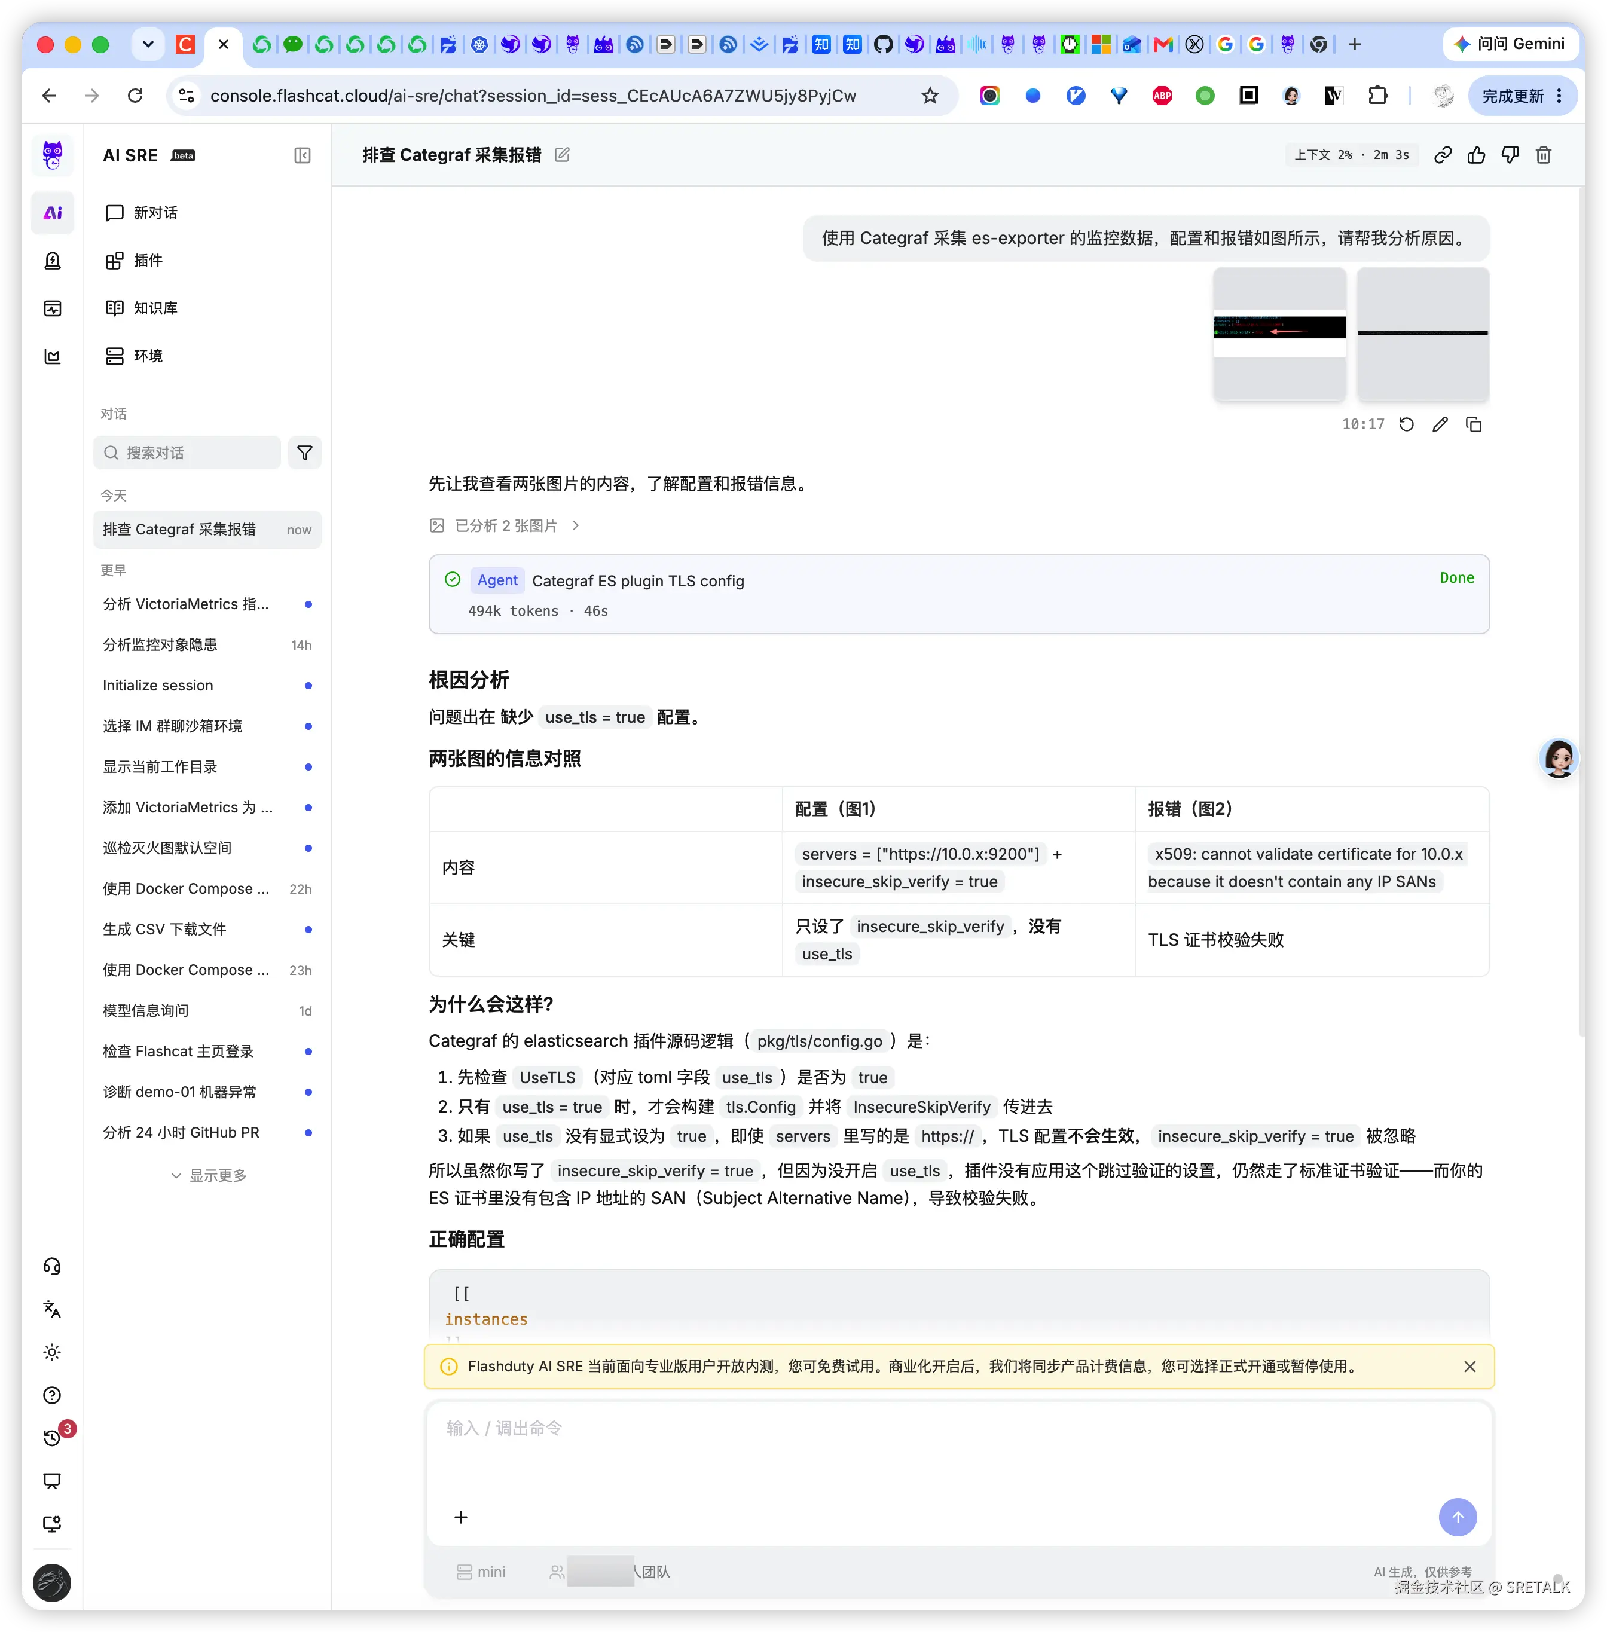Screen dimensions: 1607x1632
Task: Open the 环境 environment section
Action: [x=133, y=356]
